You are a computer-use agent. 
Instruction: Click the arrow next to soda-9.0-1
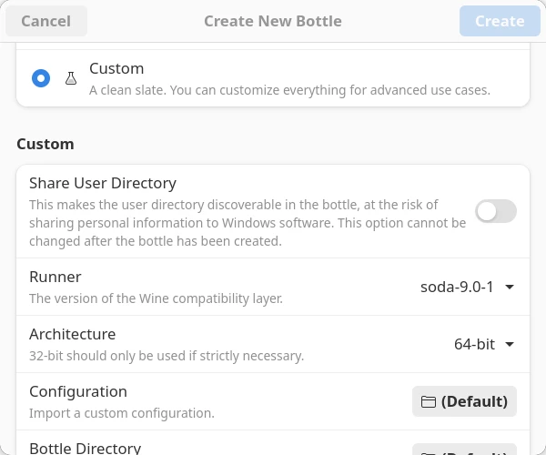[x=510, y=287]
